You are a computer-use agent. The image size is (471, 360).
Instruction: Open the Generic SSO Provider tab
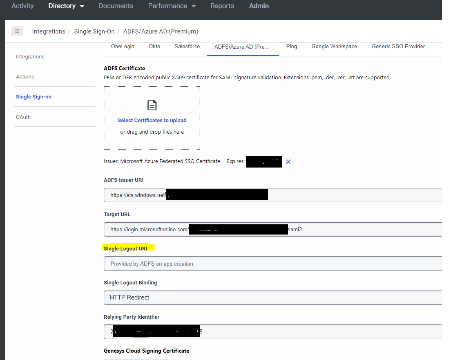pos(398,47)
